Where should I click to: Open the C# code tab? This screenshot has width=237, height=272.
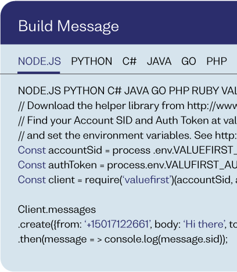(130, 61)
